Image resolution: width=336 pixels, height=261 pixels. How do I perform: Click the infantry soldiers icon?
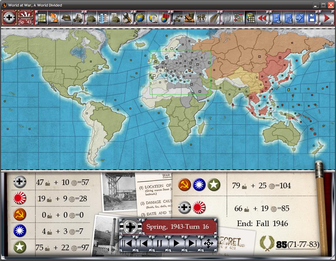[202, 18]
